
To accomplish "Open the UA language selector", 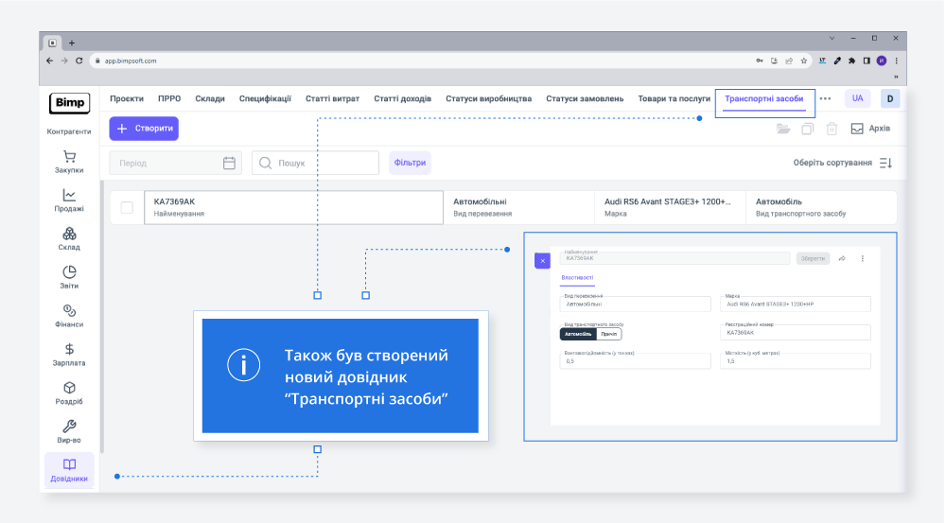I will tap(857, 98).
